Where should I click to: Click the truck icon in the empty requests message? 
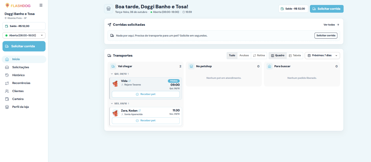tap(112, 36)
